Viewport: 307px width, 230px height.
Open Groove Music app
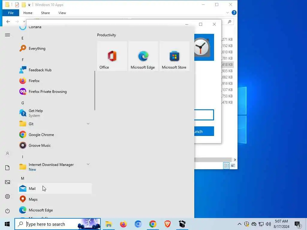point(55,145)
